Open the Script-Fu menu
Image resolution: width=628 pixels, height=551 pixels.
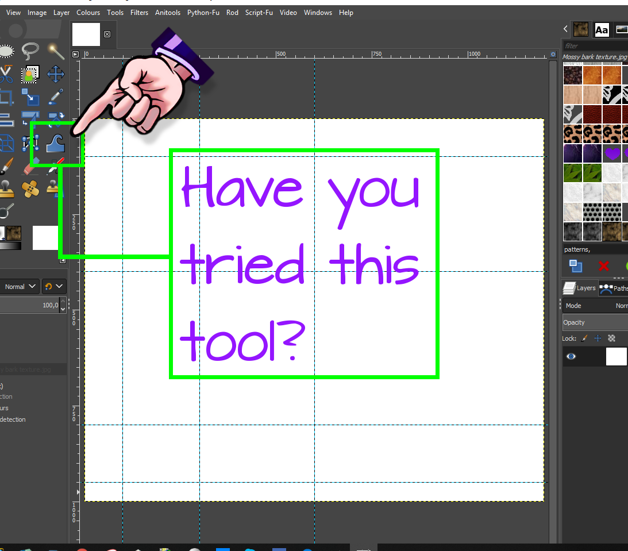tap(259, 13)
